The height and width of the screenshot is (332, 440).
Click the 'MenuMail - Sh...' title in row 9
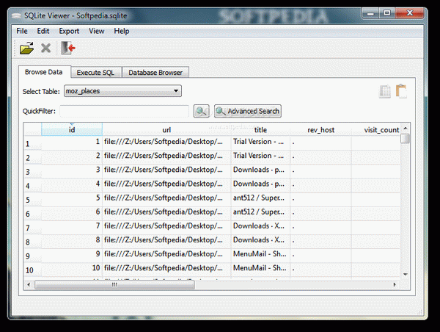click(260, 254)
